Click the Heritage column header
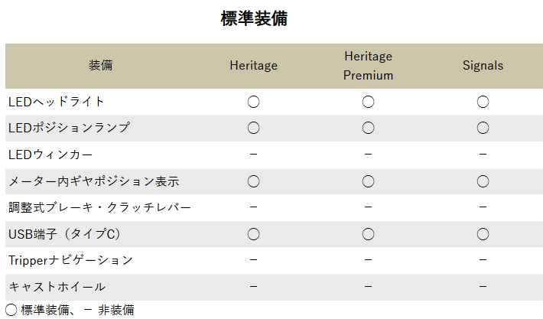Image resolution: width=543 pixels, height=319 pixels. point(253,66)
